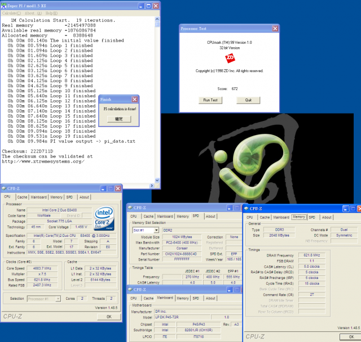Click the CPU-Z icon in the SPD window title bar
Image resolution: width=361 pixels, height=342 pixels.
click(130, 208)
